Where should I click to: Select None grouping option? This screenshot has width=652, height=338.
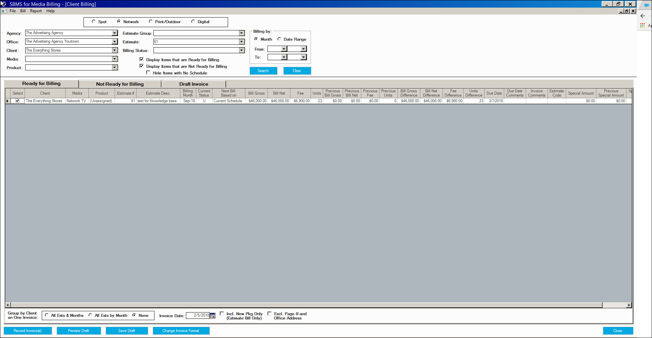(x=134, y=315)
